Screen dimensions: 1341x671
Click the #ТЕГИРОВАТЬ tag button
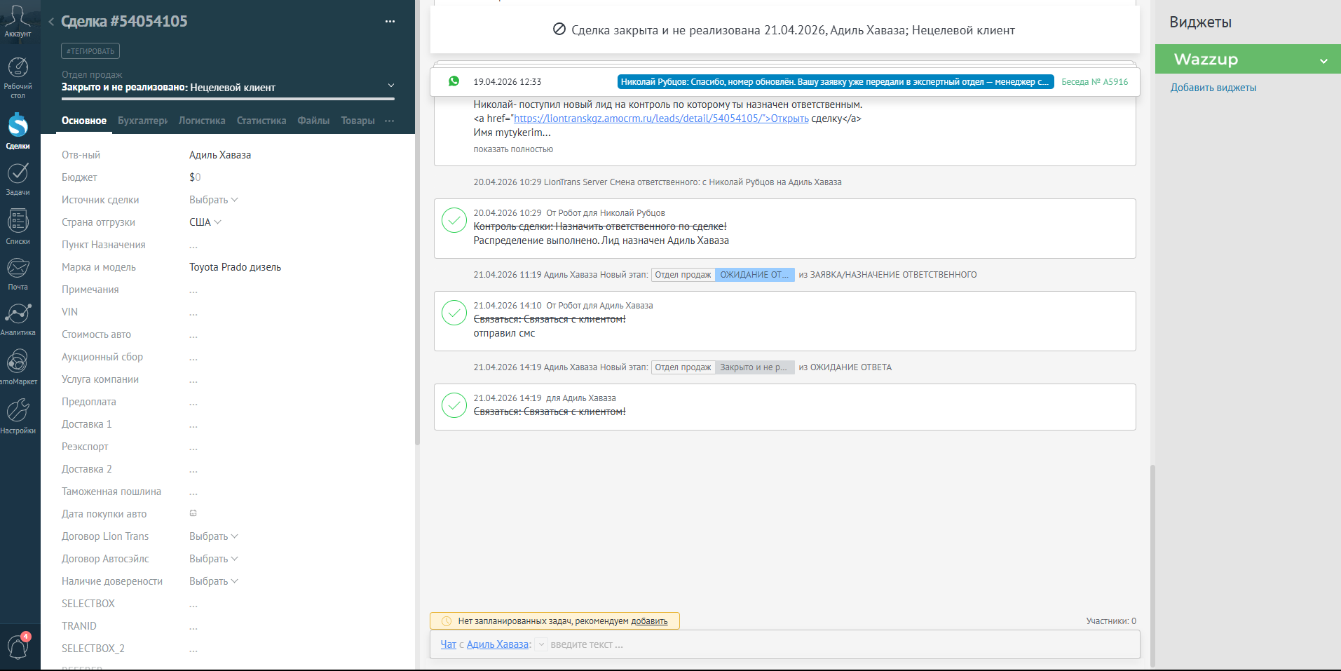[90, 51]
